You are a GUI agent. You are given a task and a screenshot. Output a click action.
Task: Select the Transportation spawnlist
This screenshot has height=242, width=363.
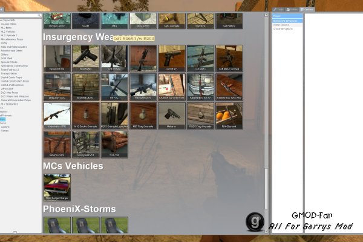(9, 73)
